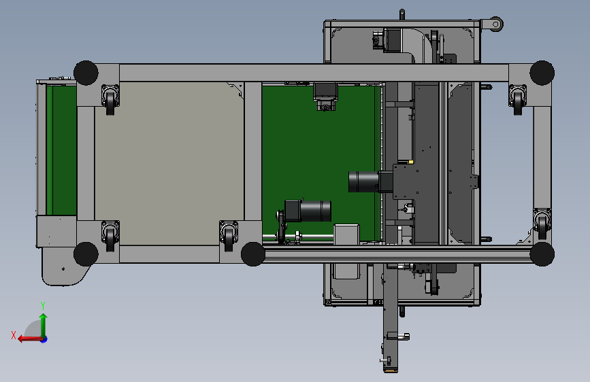Screen dimensions: 590x382
Task: Select the eyelet ring at the upper right corner
Action: (496, 24)
